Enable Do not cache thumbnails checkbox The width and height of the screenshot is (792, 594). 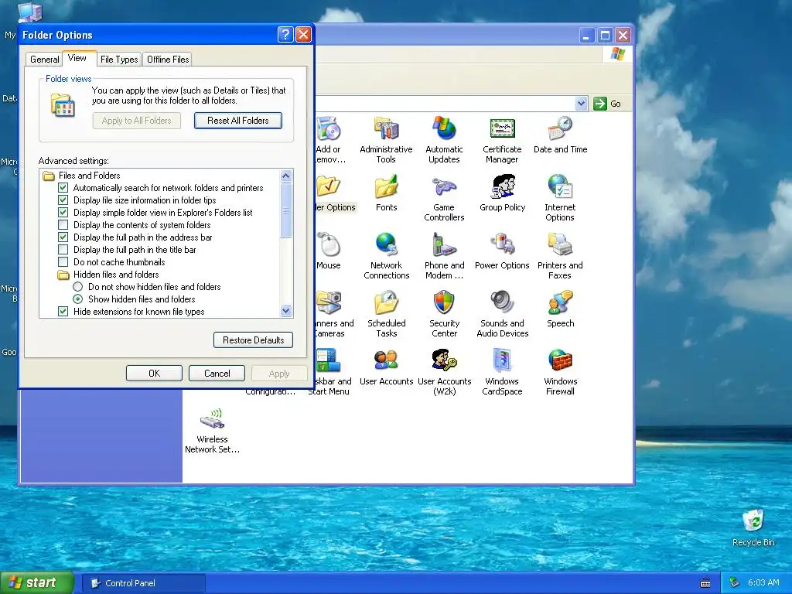tap(63, 262)
